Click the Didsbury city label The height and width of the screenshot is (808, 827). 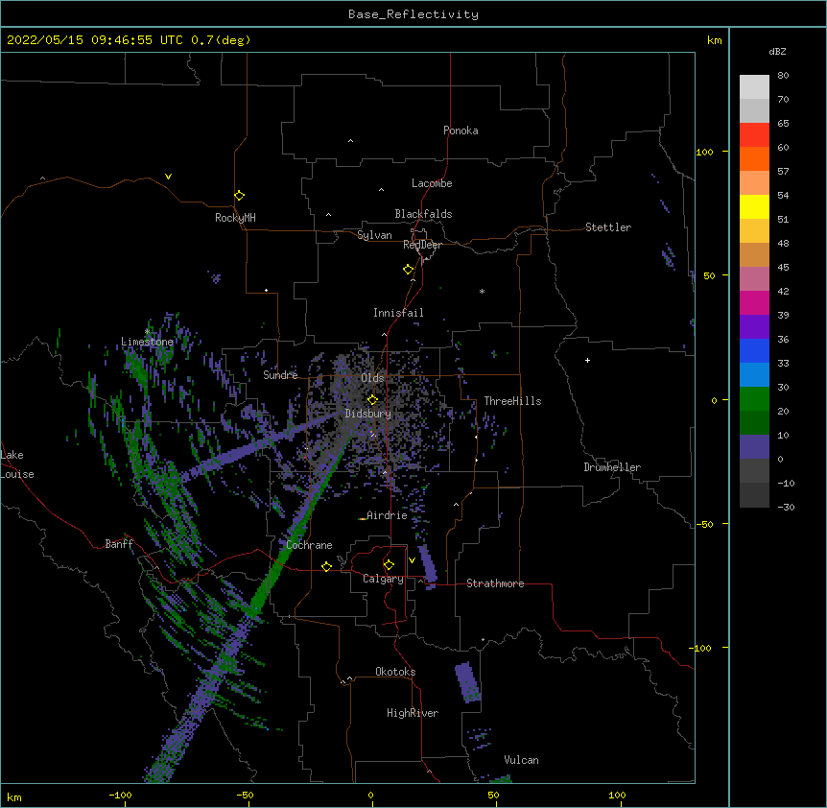coord(368,414)
